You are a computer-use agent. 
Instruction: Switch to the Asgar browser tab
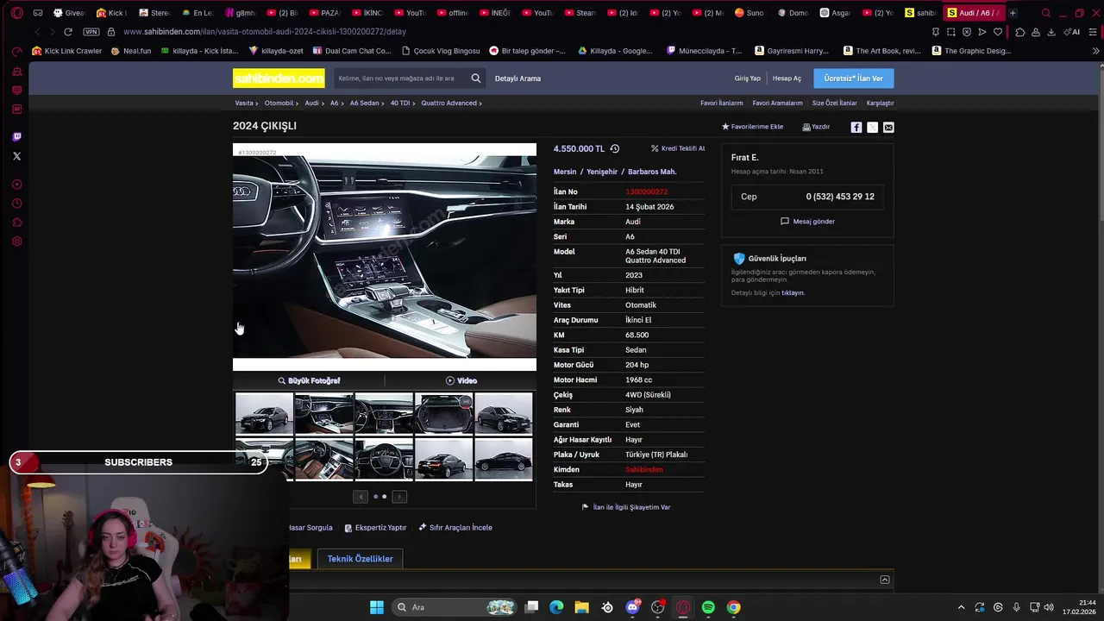[833, 13]
